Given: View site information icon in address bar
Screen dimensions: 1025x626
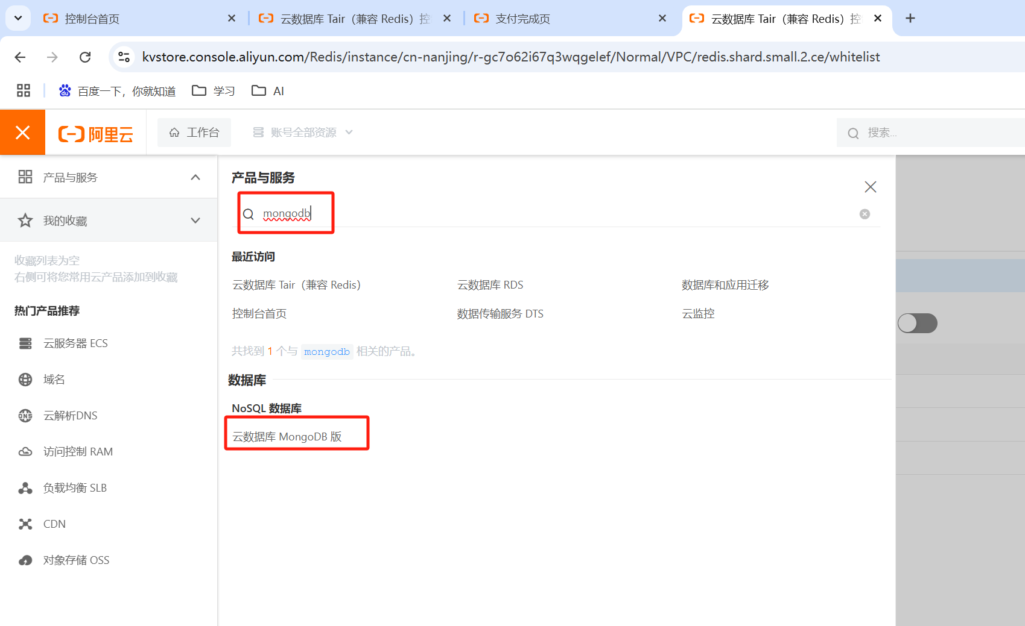Looking at the screenshot, I should [x=124, y=57].
